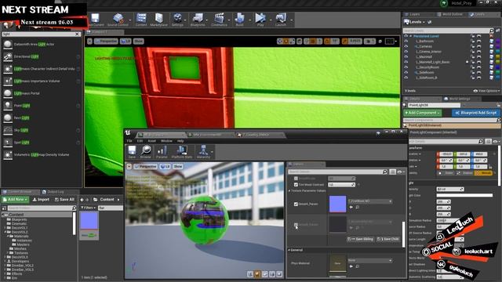The width and height of the screenshot is (502, 282).
Task: Start Play in editor
Action: pos(260,20)
